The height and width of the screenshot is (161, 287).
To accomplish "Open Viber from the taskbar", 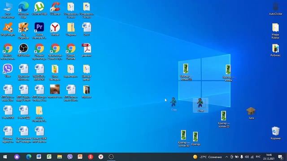I will pyautogui.click(x=70, y=157).
